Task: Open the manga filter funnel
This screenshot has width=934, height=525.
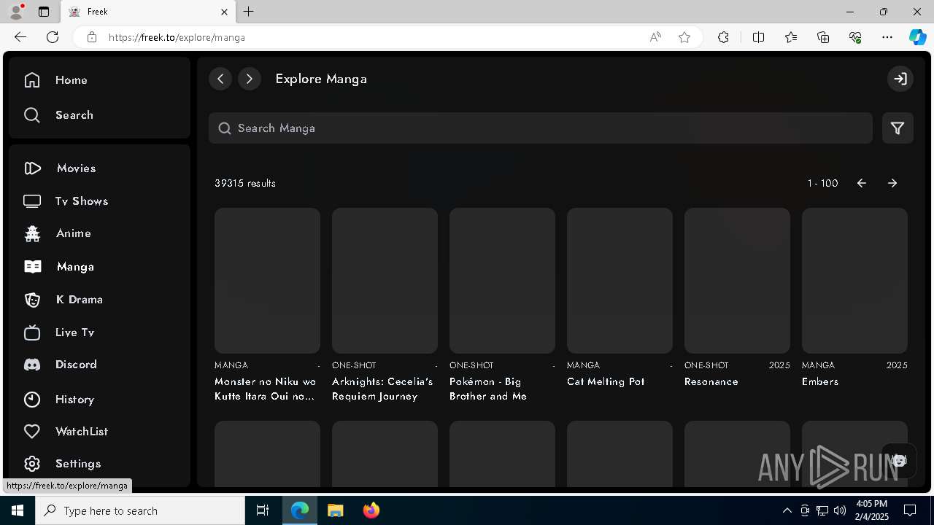Action: [898, 128]
